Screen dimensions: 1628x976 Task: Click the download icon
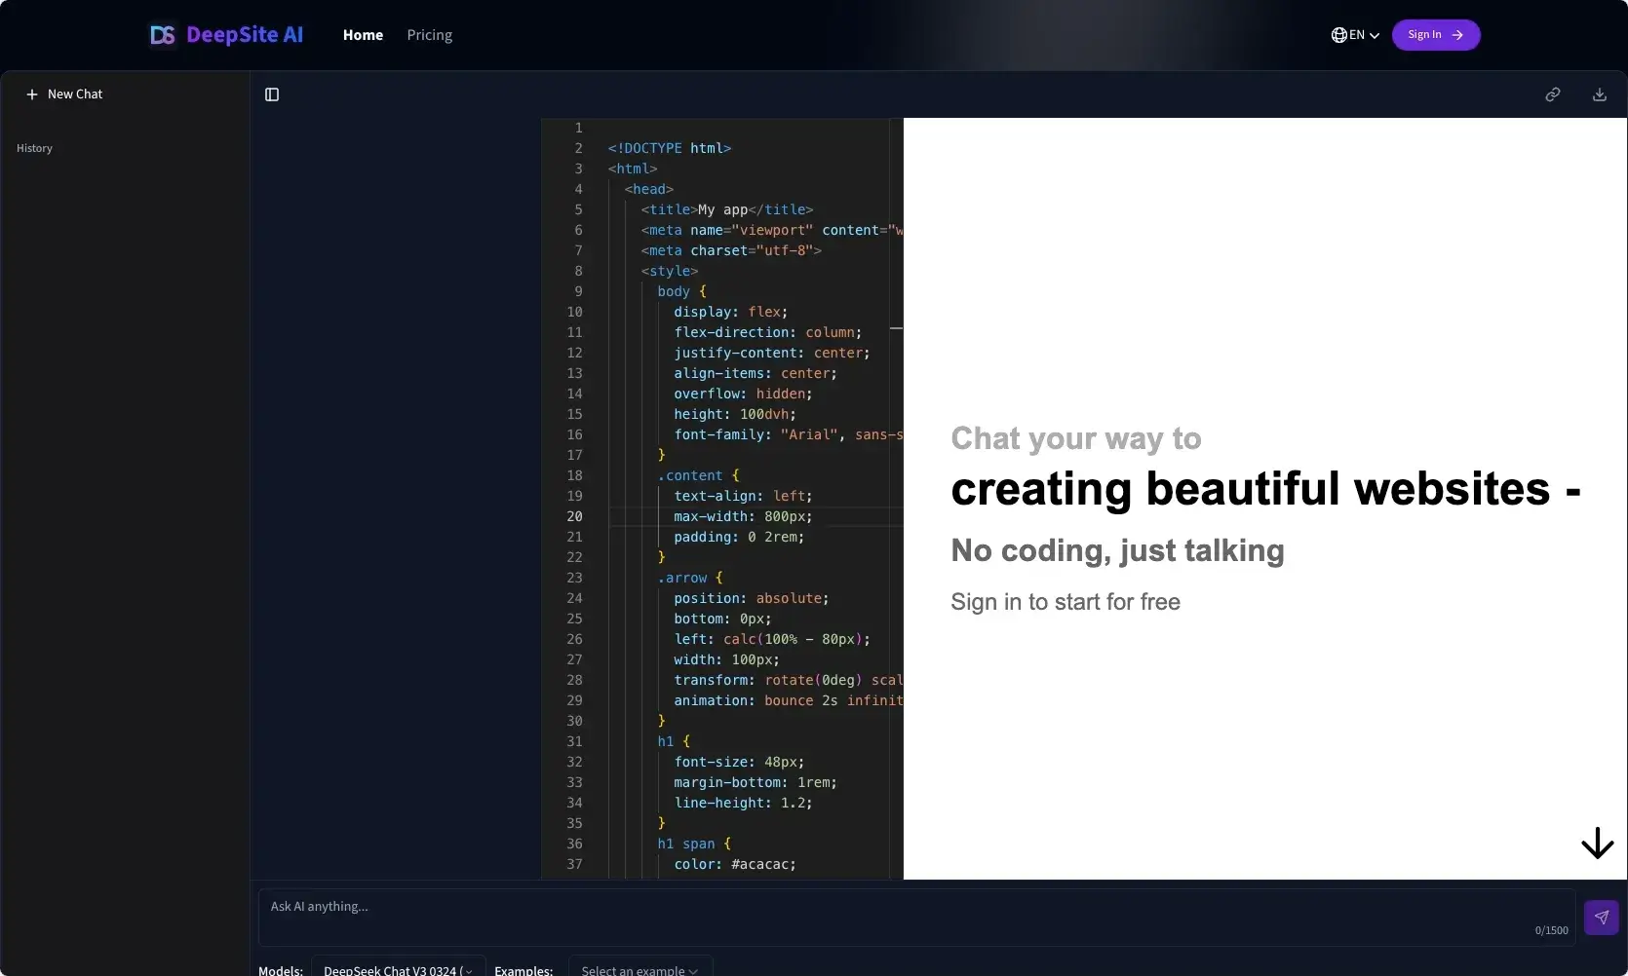coord(1600,94)
